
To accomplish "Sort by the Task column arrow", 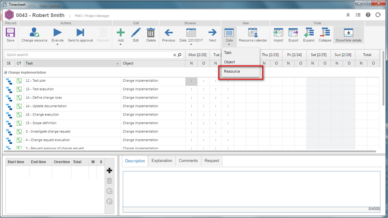I will tap(117, 64).
